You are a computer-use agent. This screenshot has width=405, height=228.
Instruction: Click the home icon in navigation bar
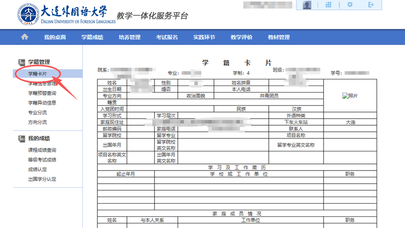click(x=24, y=37)
